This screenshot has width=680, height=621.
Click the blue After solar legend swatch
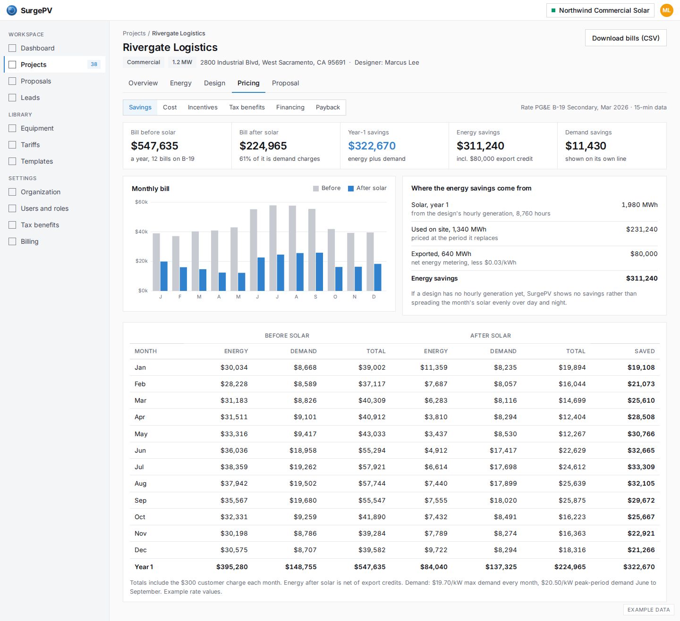pos(351,189)
